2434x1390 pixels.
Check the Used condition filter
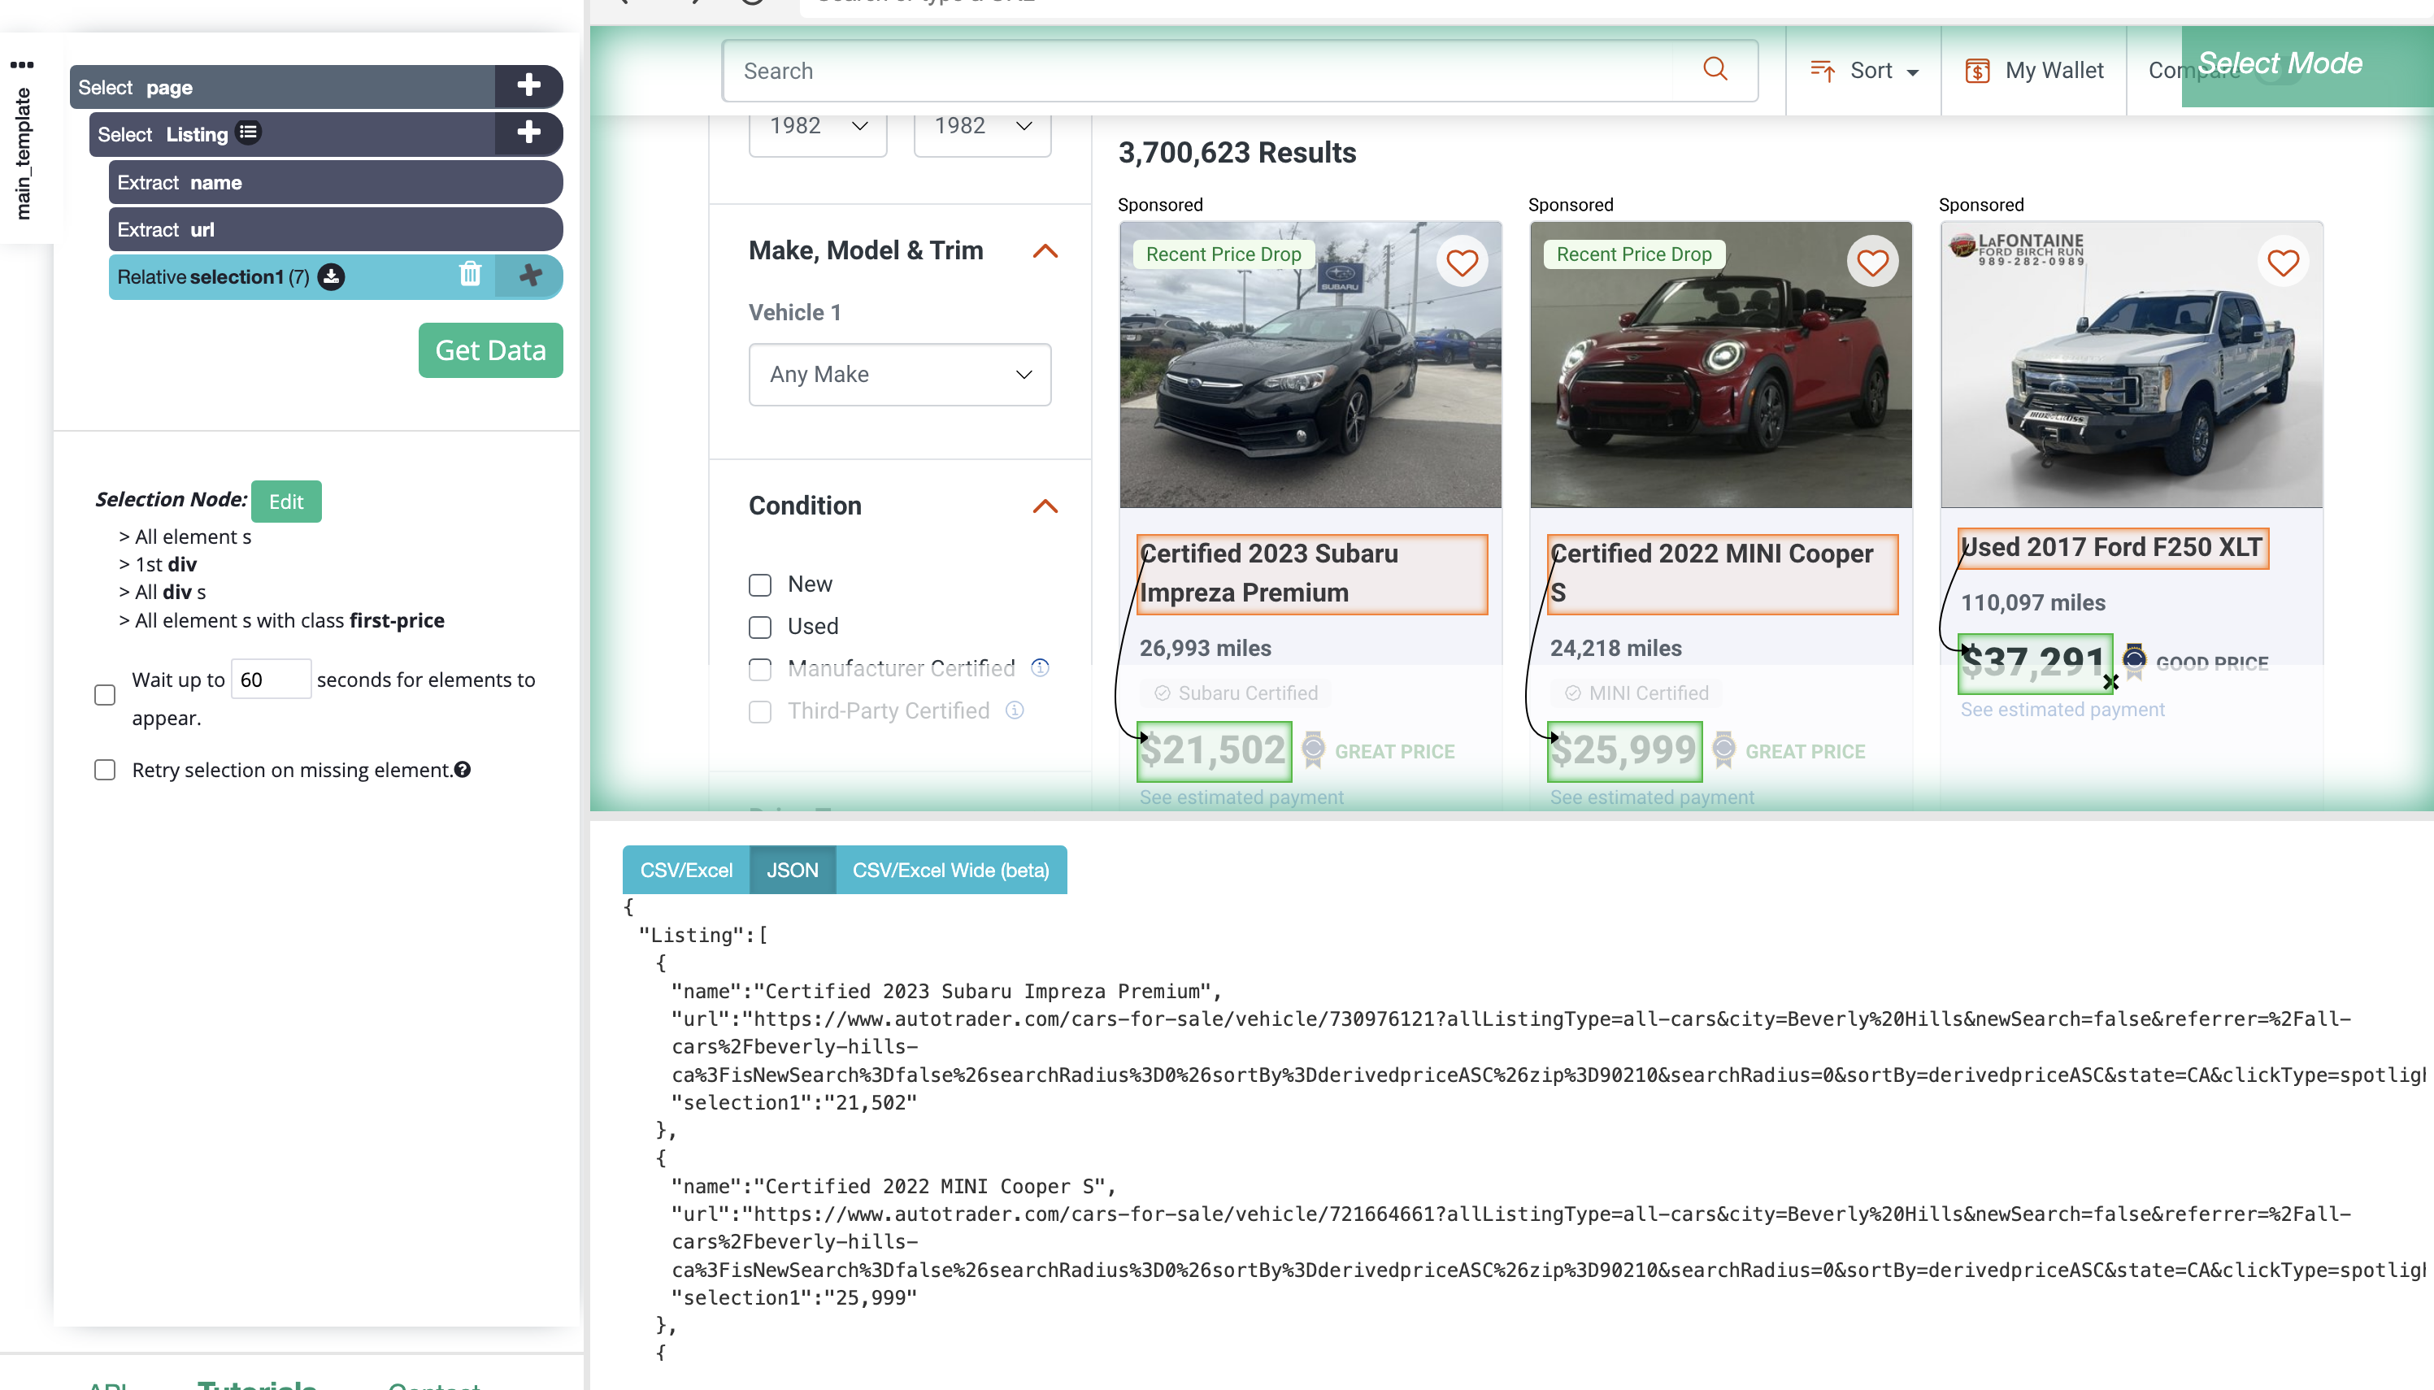(760, 626)
